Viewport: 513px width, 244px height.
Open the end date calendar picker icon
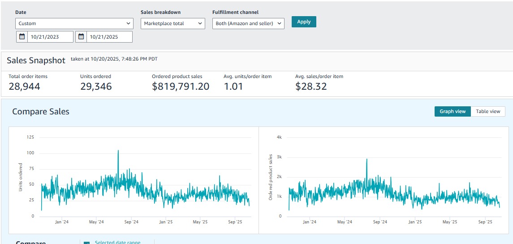click(81, 37)
